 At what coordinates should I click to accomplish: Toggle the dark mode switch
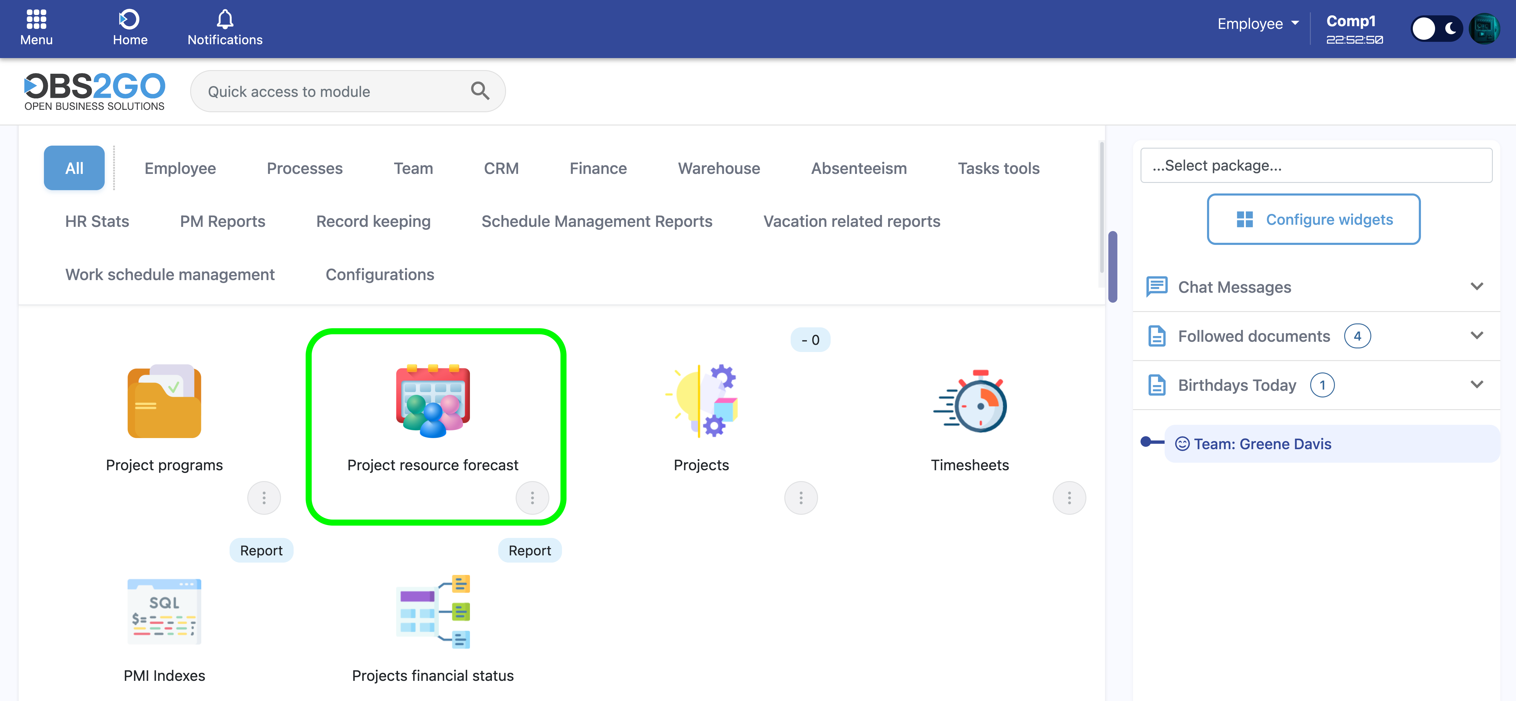(1436, 28)
